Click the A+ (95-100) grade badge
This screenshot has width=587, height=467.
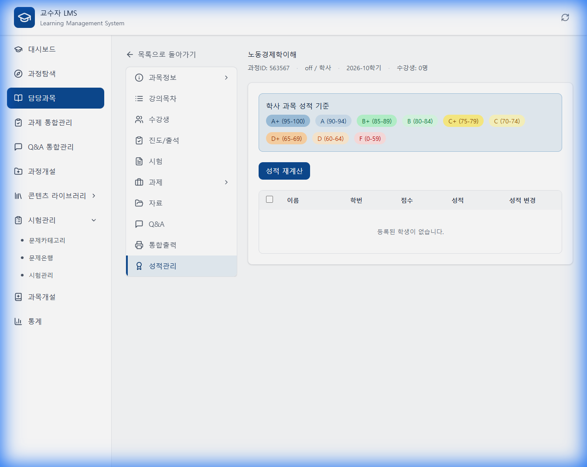pyautogui.click(x=288, y=121)
